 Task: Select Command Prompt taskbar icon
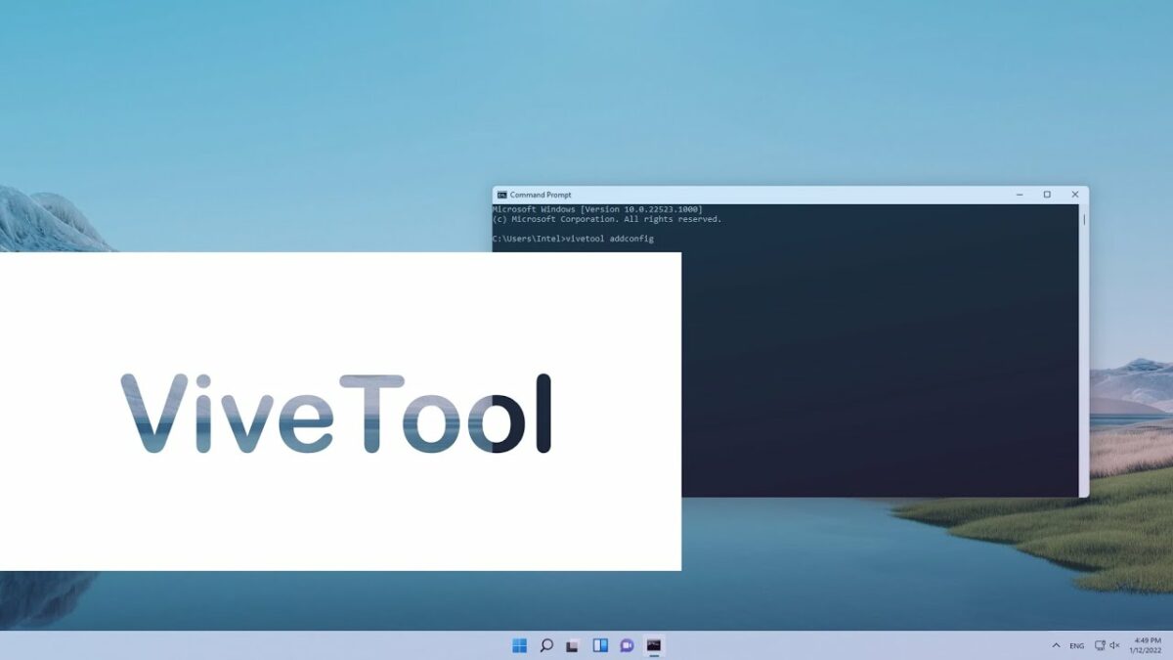coord(654,645)
